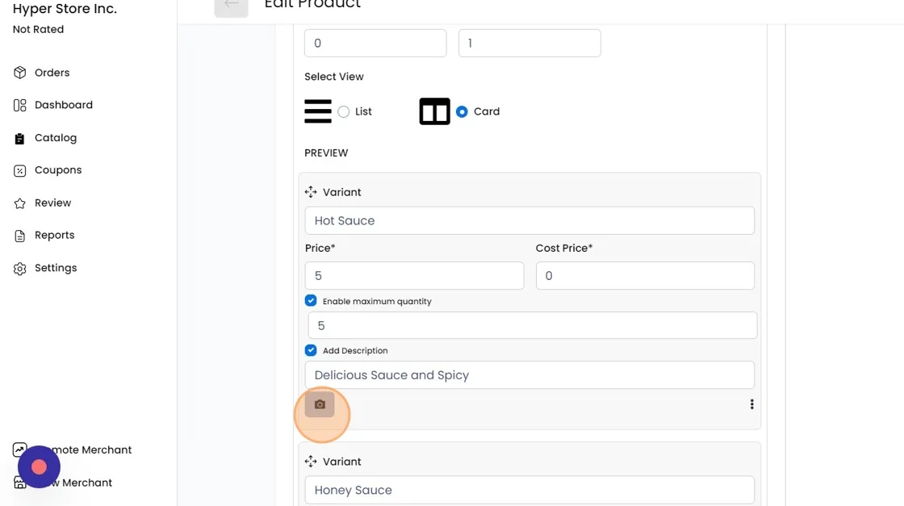904x506 pixels.
Task: Open the Settings page
Action: [x=55, y=268]
